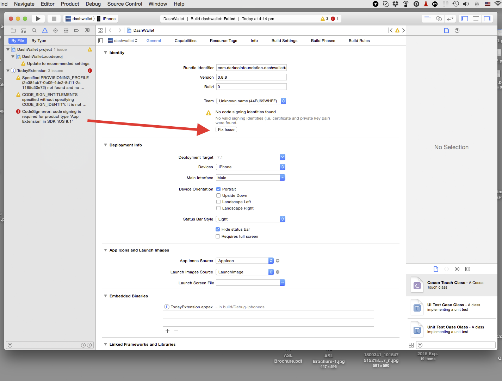Open the Test navigator diamond icon

click(x=55, y=31)
